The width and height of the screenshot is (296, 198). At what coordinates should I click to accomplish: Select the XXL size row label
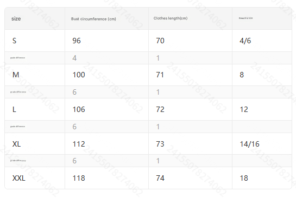click(x=18, y=178)
